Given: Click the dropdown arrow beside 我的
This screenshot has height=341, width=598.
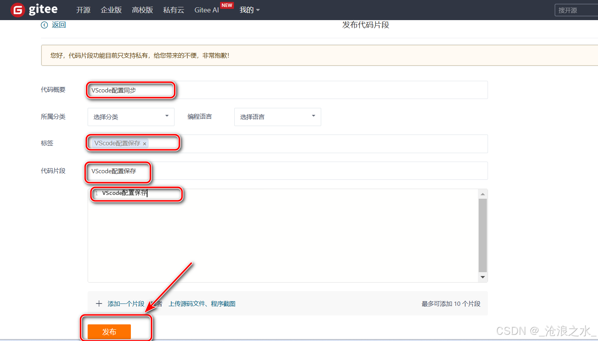Looking at the screenshot, I should [x=258, y=10].
